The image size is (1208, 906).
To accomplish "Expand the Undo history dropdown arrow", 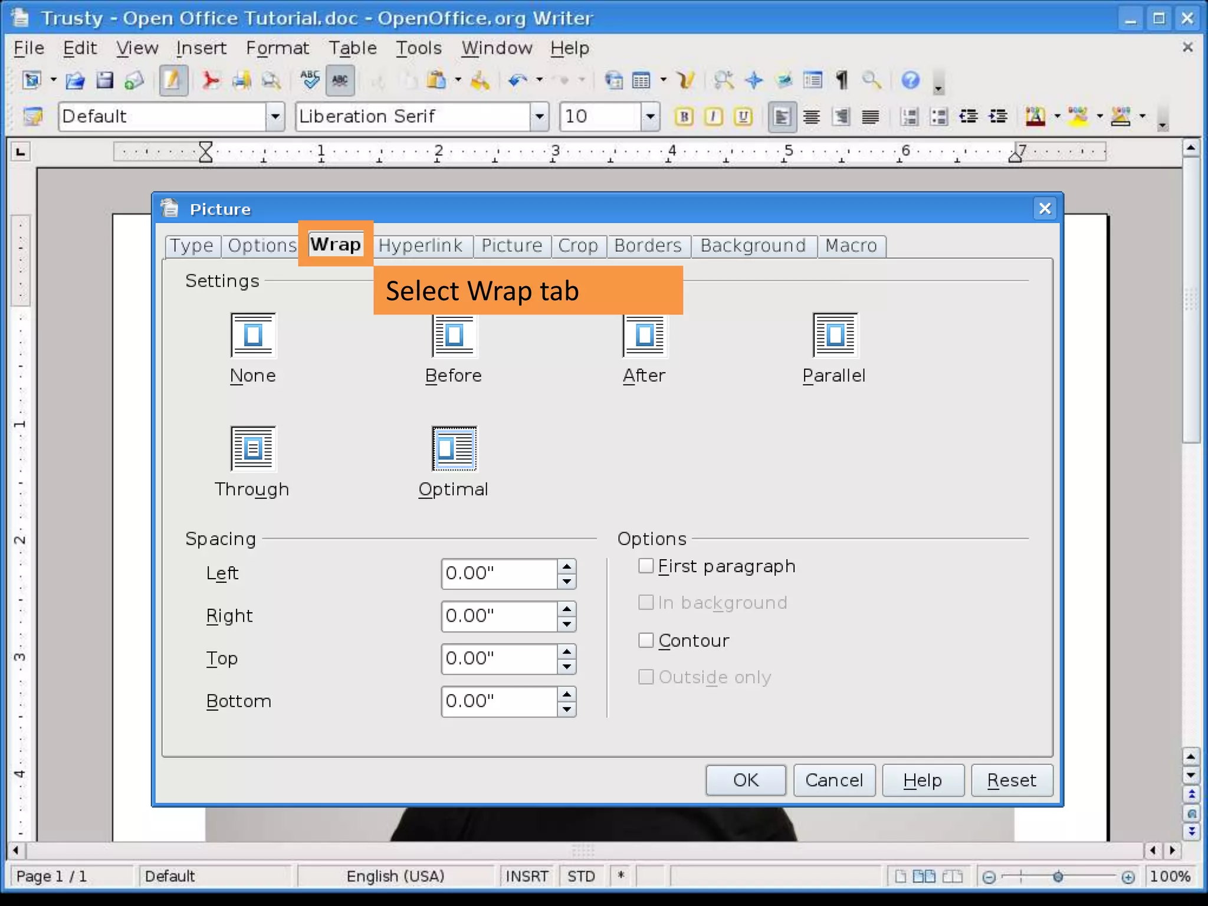I will click(539, 80).
